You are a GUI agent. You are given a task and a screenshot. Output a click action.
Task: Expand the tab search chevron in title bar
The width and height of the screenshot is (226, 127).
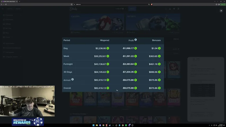(x=215, y=1)
